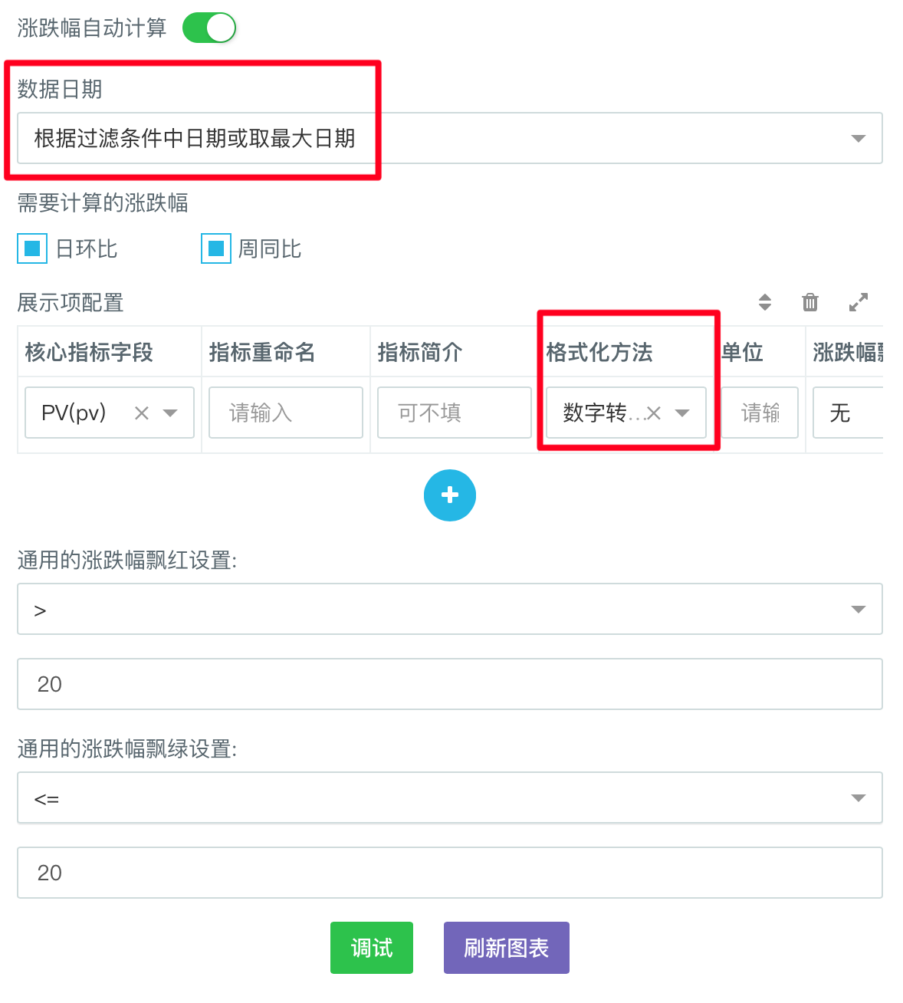Focus the 指标简介 可不填 input

click(x=455, y=413)
